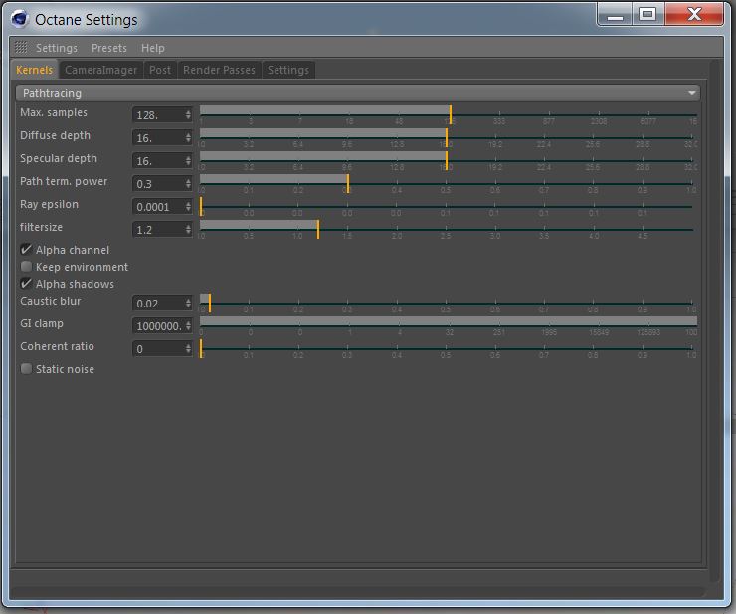The width and height of the screenshot is (736, 614).
Task: Open the Help menu
Action: click(x=152, y=48)
